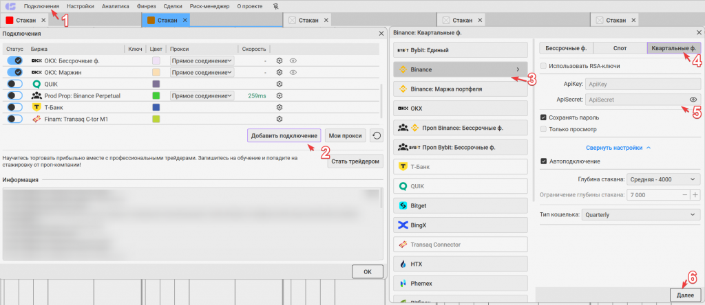Open proxy dropdown for OKX: Маржин
This screenshot has width=705, height=305.
(202, 72)
